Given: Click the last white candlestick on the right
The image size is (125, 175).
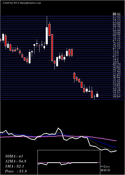Looking at the screenshot, I should [x=97, y=95].
